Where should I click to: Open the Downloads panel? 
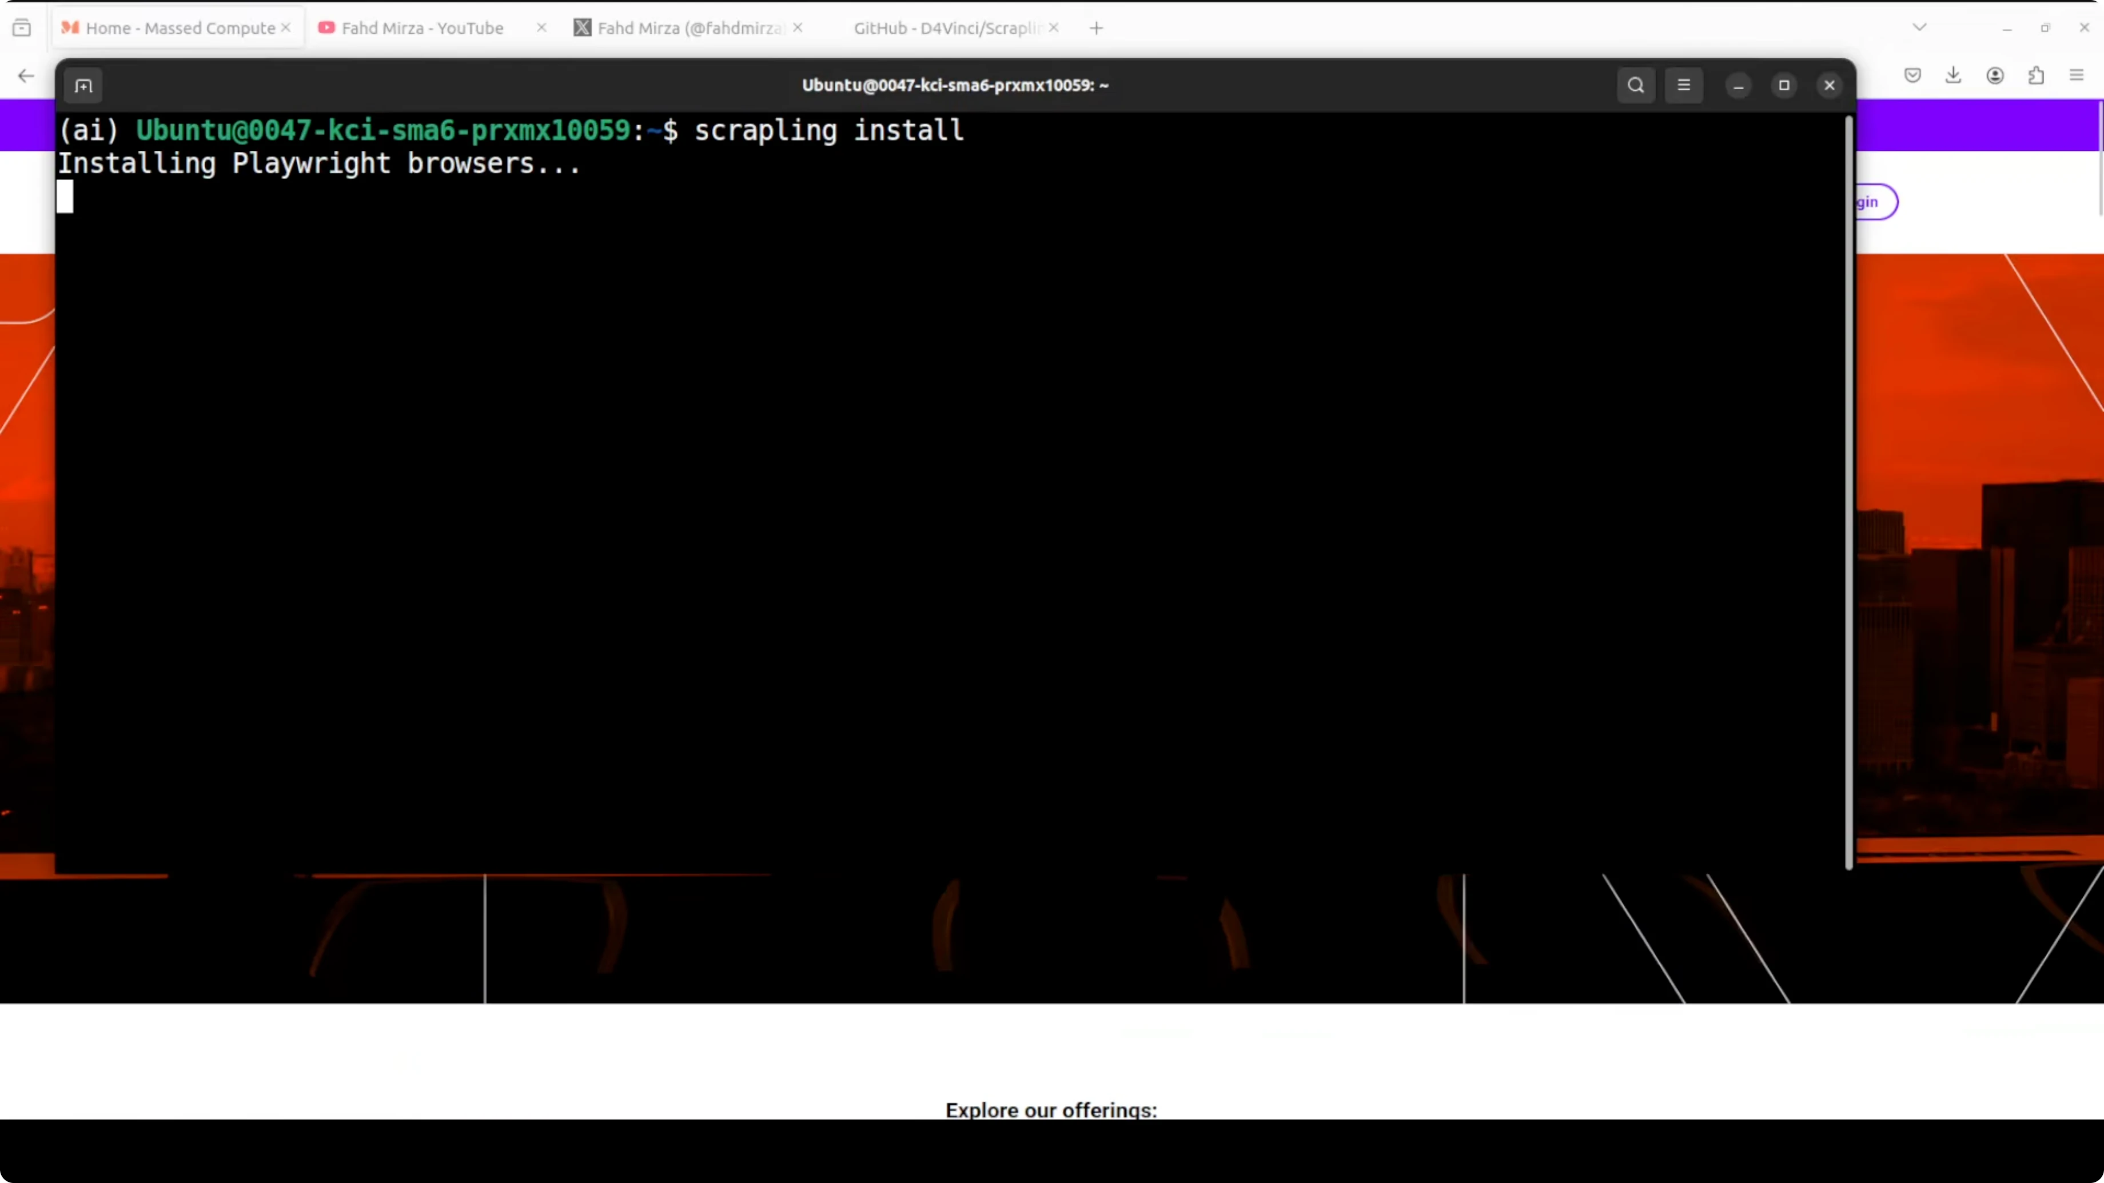(1954, 75)
